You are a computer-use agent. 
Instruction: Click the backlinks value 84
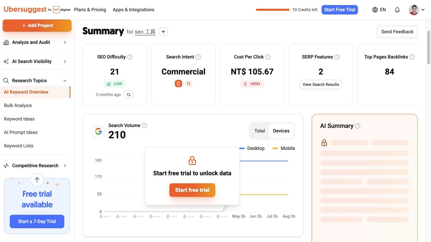click(x=390, y=72)
